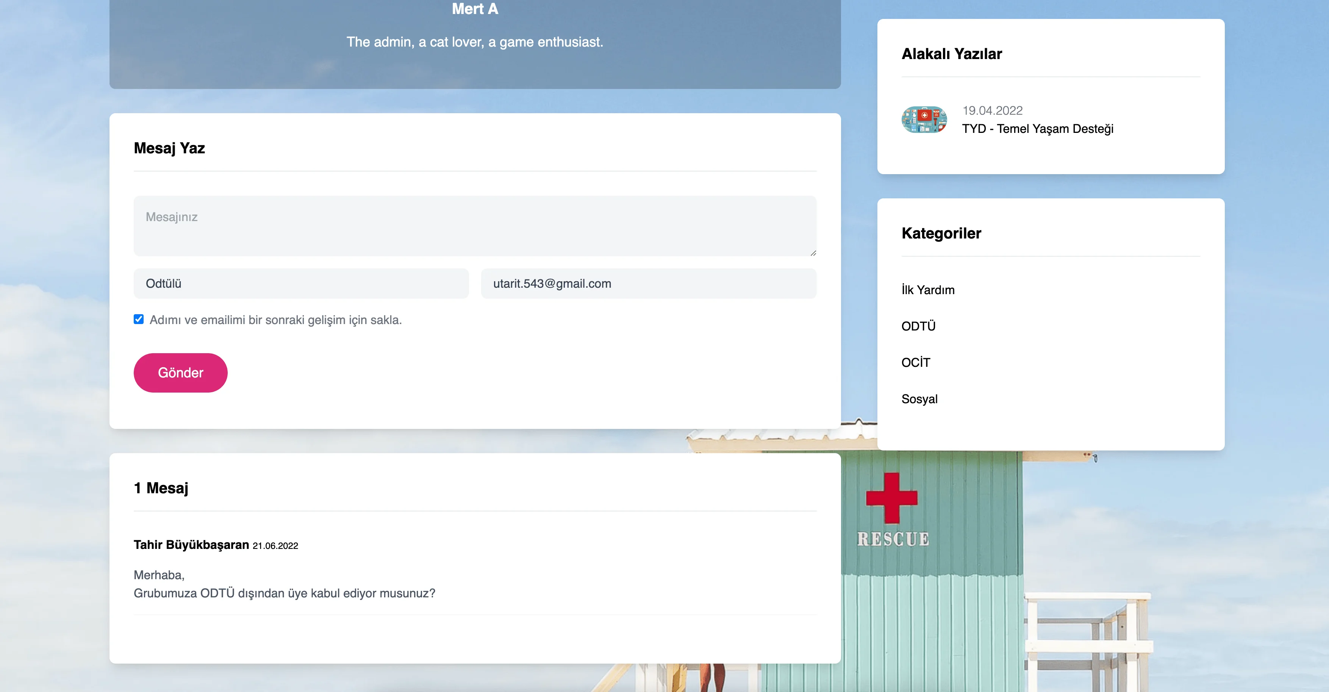Select the email field utarit.543@gmail.com
This screenshot has height=692, width=1329.
pyautogui.click(x=649, y=283)
